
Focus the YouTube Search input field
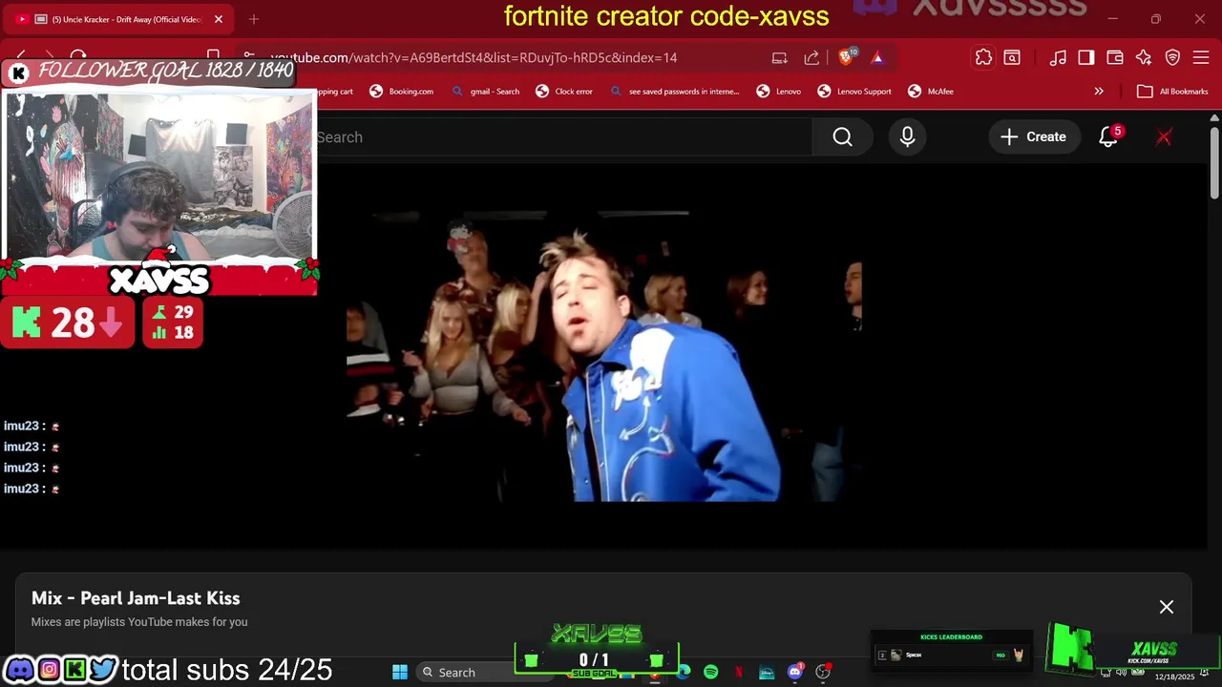[563, 137]
